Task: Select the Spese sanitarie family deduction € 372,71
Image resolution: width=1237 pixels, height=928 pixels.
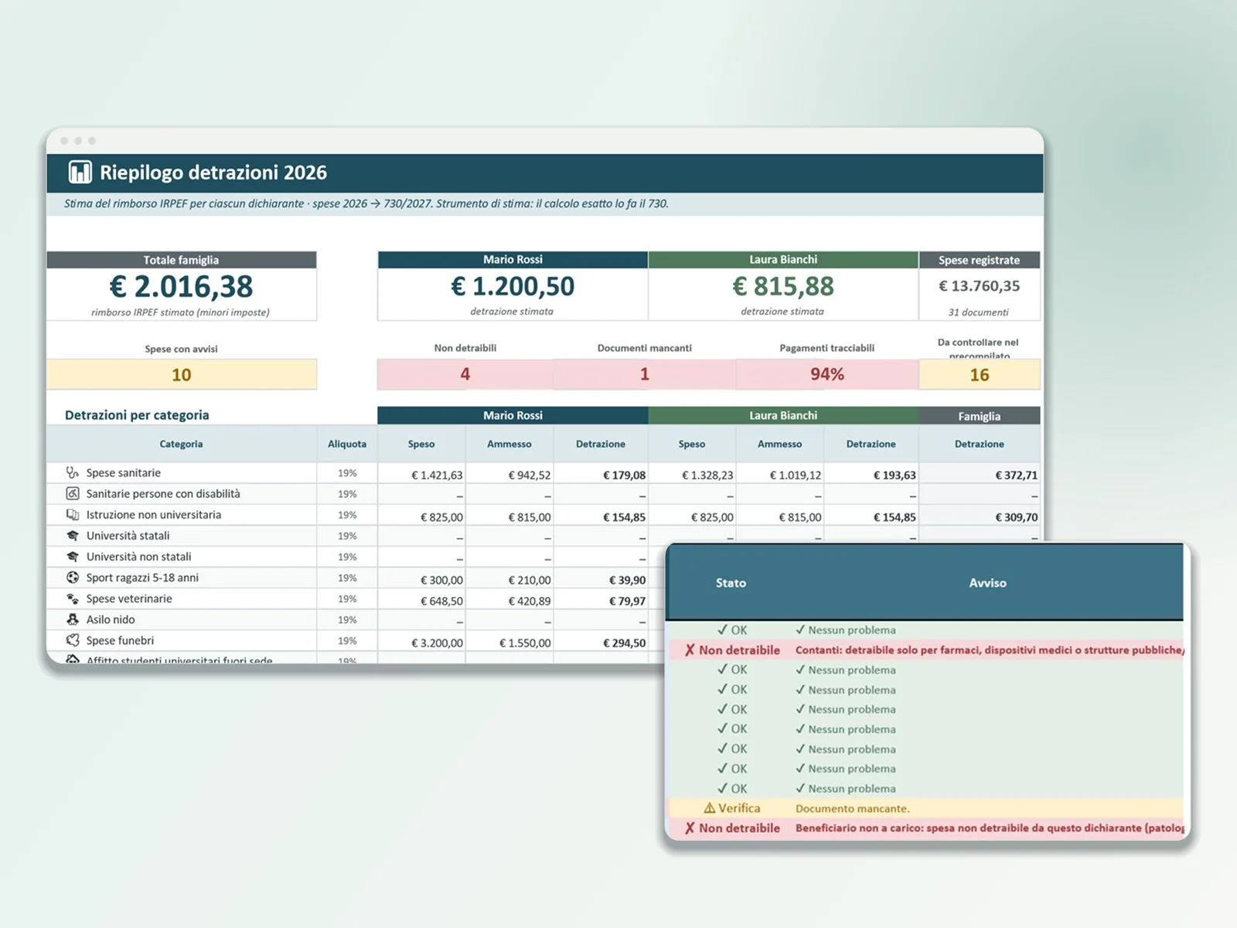Action: pyautogui.click(x=1016, y=476)
